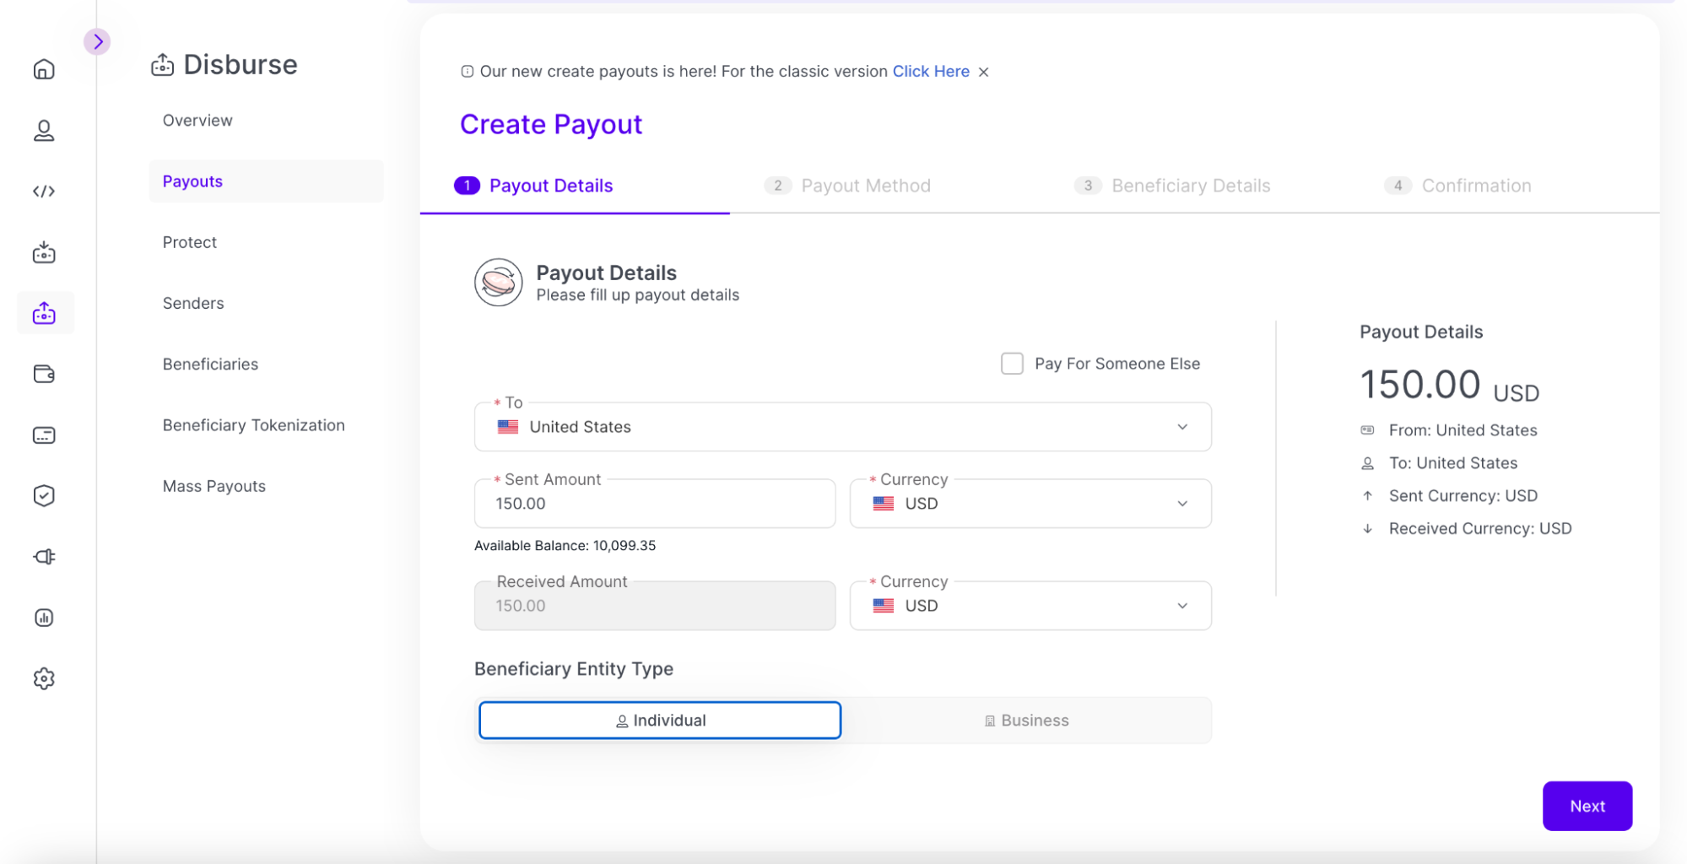Open the developer code brackets icon

click(44, 192)
